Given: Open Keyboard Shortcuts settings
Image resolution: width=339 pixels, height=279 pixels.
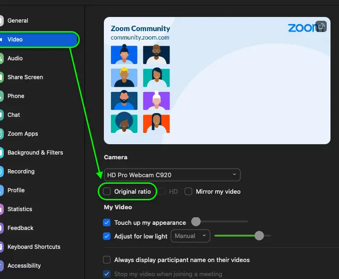Looking at the screenshot, I should coord(34,247).
